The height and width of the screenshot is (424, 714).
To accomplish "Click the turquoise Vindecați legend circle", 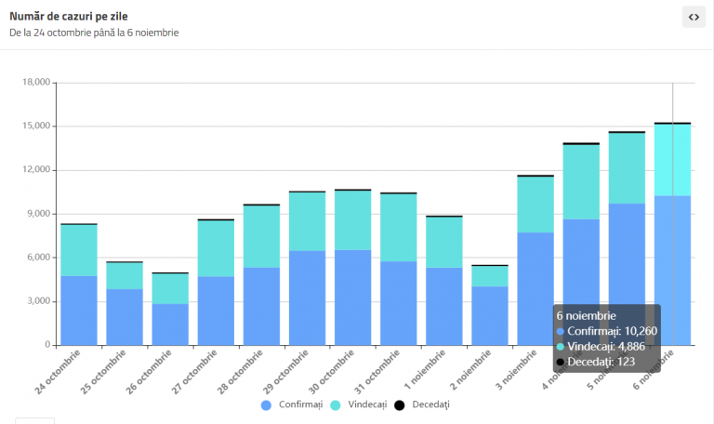I will tap(335, 404).
